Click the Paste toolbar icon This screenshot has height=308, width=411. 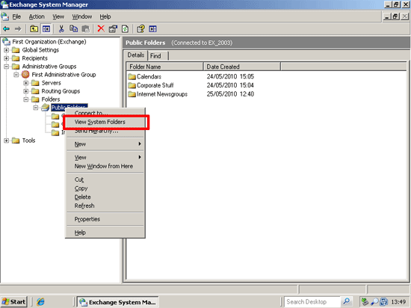(x=86, y=29)
